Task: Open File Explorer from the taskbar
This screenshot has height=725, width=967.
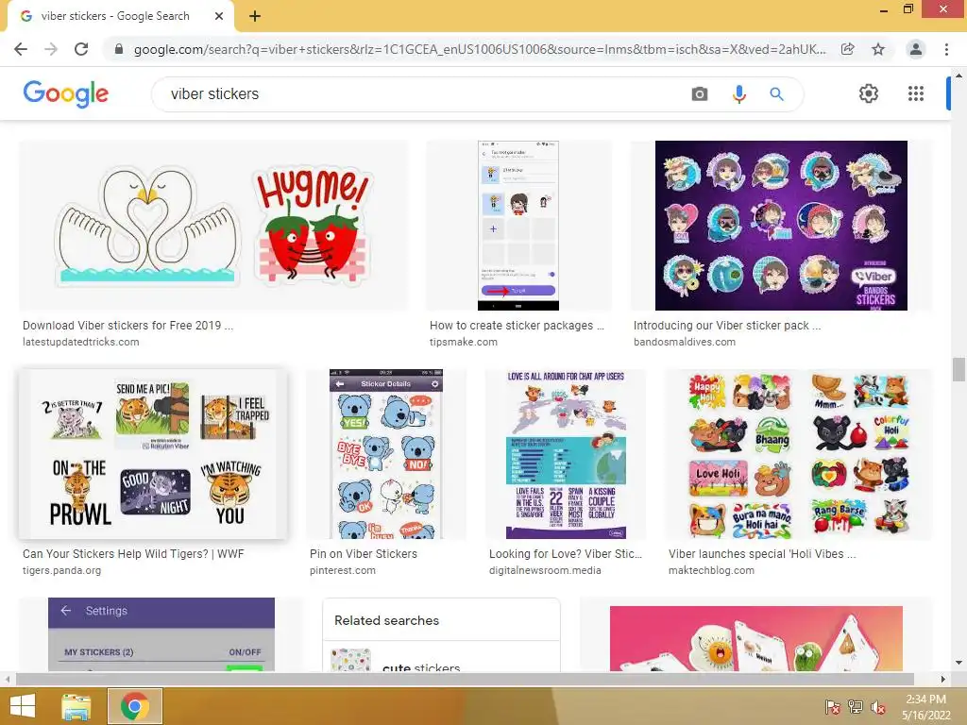Action: (x=76, y=706)
